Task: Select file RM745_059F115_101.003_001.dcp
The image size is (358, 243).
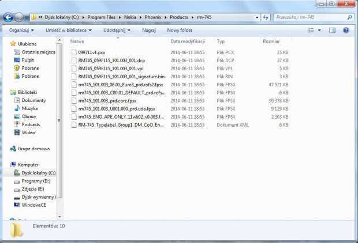Action: pos(111,60)
